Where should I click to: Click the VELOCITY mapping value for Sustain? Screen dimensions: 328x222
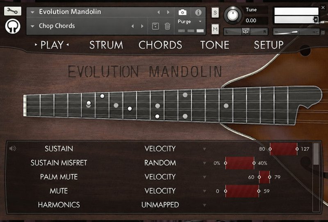tap(160, 149)
